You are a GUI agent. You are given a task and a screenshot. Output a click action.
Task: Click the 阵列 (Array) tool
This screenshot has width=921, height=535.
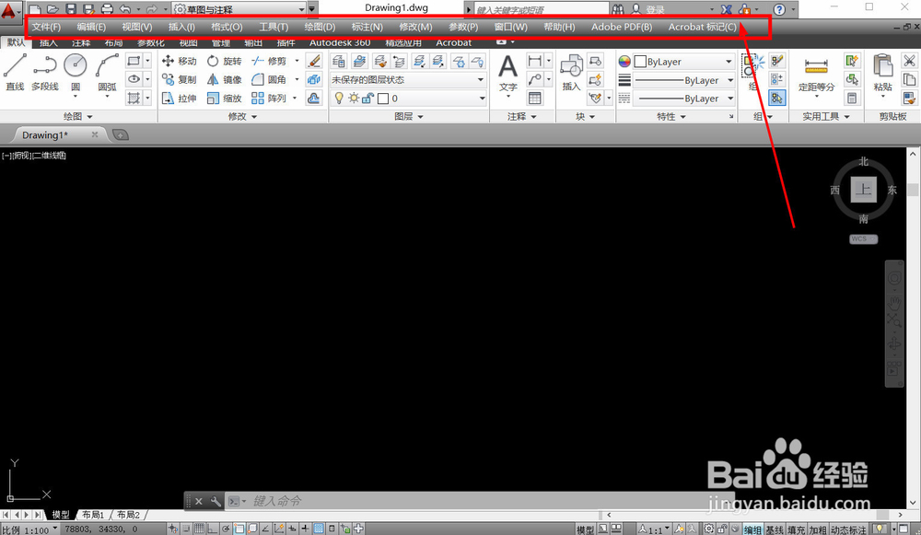coord(269,99)
